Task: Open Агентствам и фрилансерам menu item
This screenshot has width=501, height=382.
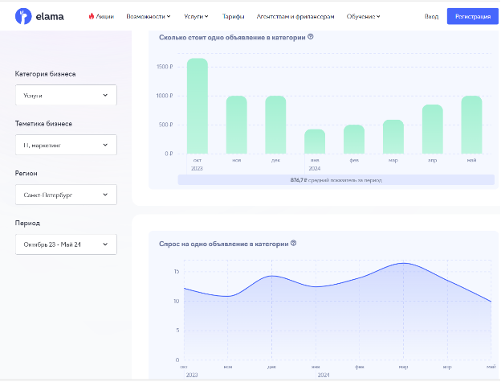Action: tap(295, 16)
